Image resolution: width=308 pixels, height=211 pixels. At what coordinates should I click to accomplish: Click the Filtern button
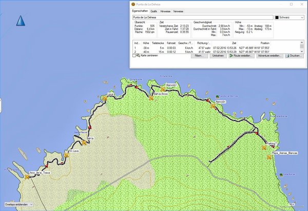coord(199,56)
